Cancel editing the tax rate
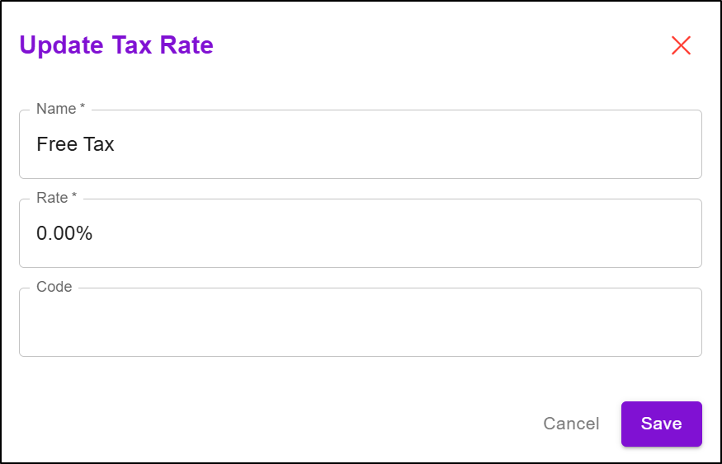722x464 pixels. (x=571, y=424)
